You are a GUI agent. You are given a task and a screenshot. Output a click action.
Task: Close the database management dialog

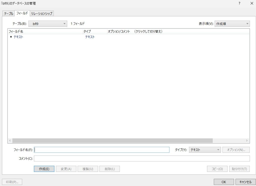(252, 3)
